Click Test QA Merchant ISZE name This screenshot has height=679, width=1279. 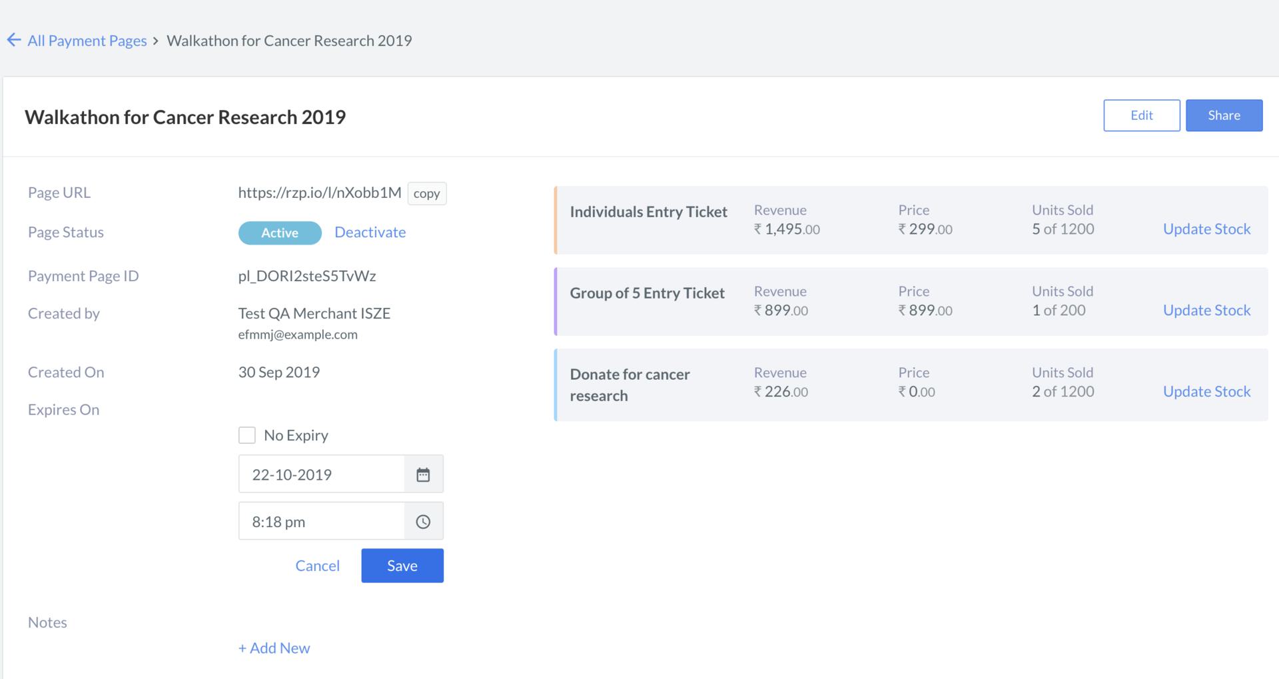314,313
